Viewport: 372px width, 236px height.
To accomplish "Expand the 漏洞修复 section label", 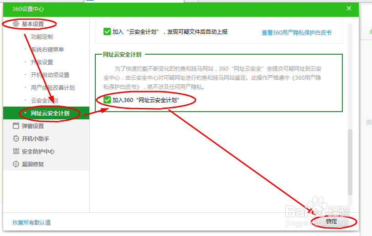I will click(33, 164).
